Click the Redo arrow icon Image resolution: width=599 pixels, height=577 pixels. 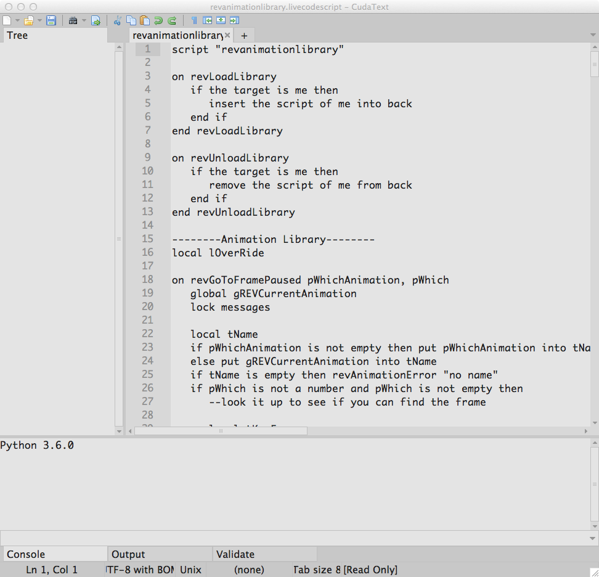coord(172,20)
